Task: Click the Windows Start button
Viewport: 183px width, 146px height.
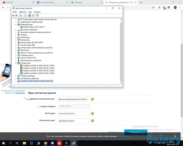Action: [3, 143]
